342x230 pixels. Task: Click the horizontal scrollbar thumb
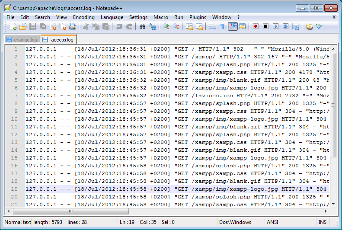[71, 211]
